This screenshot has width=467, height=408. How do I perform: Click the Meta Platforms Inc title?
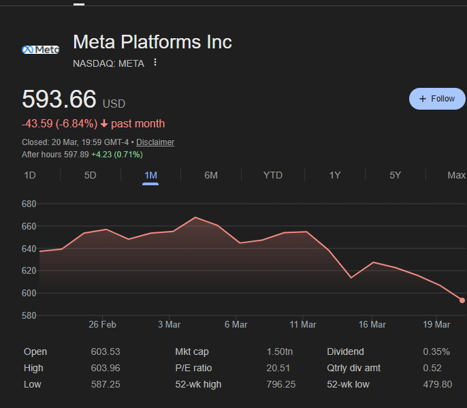[x=152, y=42]
